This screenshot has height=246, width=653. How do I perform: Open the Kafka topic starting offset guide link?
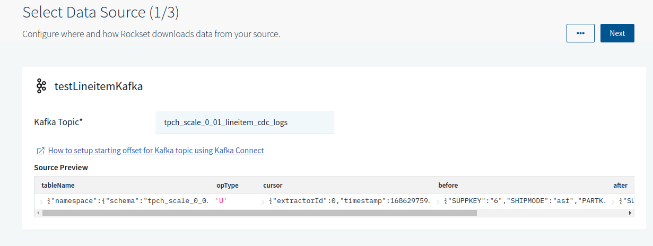[x=156, y=151]
